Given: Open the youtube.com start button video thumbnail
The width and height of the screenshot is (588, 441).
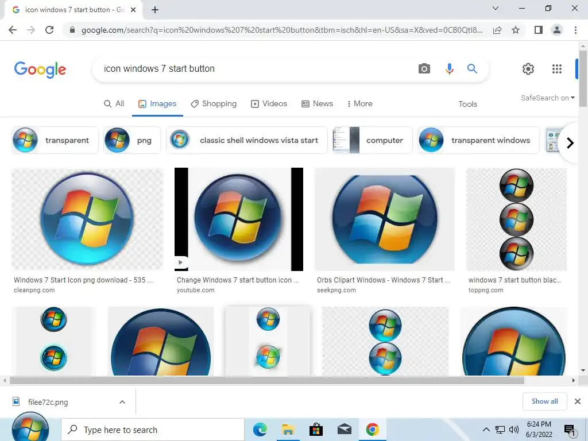Looking at the screenshot, I should pos(239,219).
